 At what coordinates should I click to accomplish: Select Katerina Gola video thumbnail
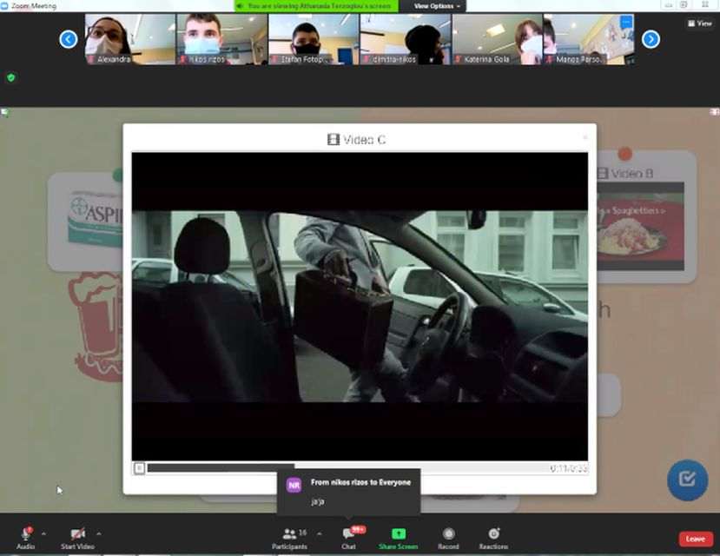click(x=498, y=39)
